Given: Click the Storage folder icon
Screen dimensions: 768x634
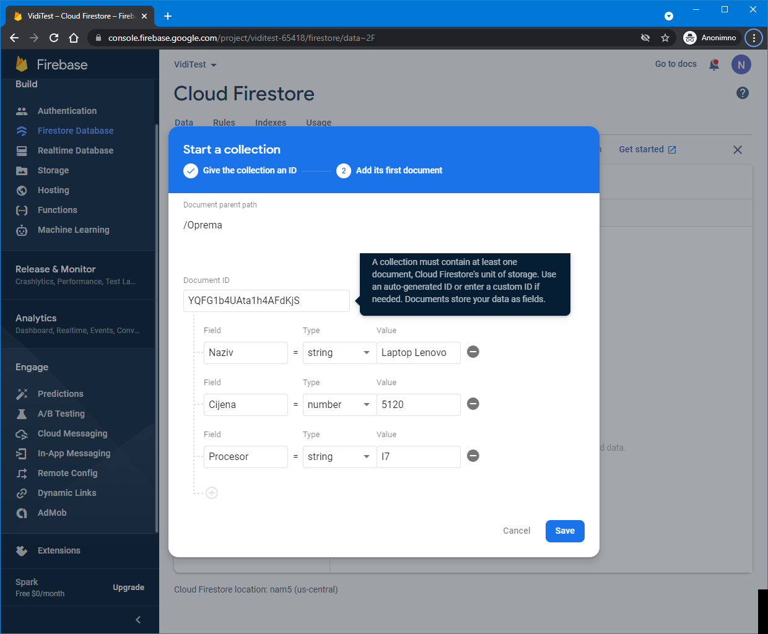Looking at the screenshot, I should point(22,170).
